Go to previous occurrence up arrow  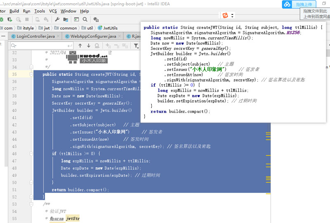click(x=80, y=45)
